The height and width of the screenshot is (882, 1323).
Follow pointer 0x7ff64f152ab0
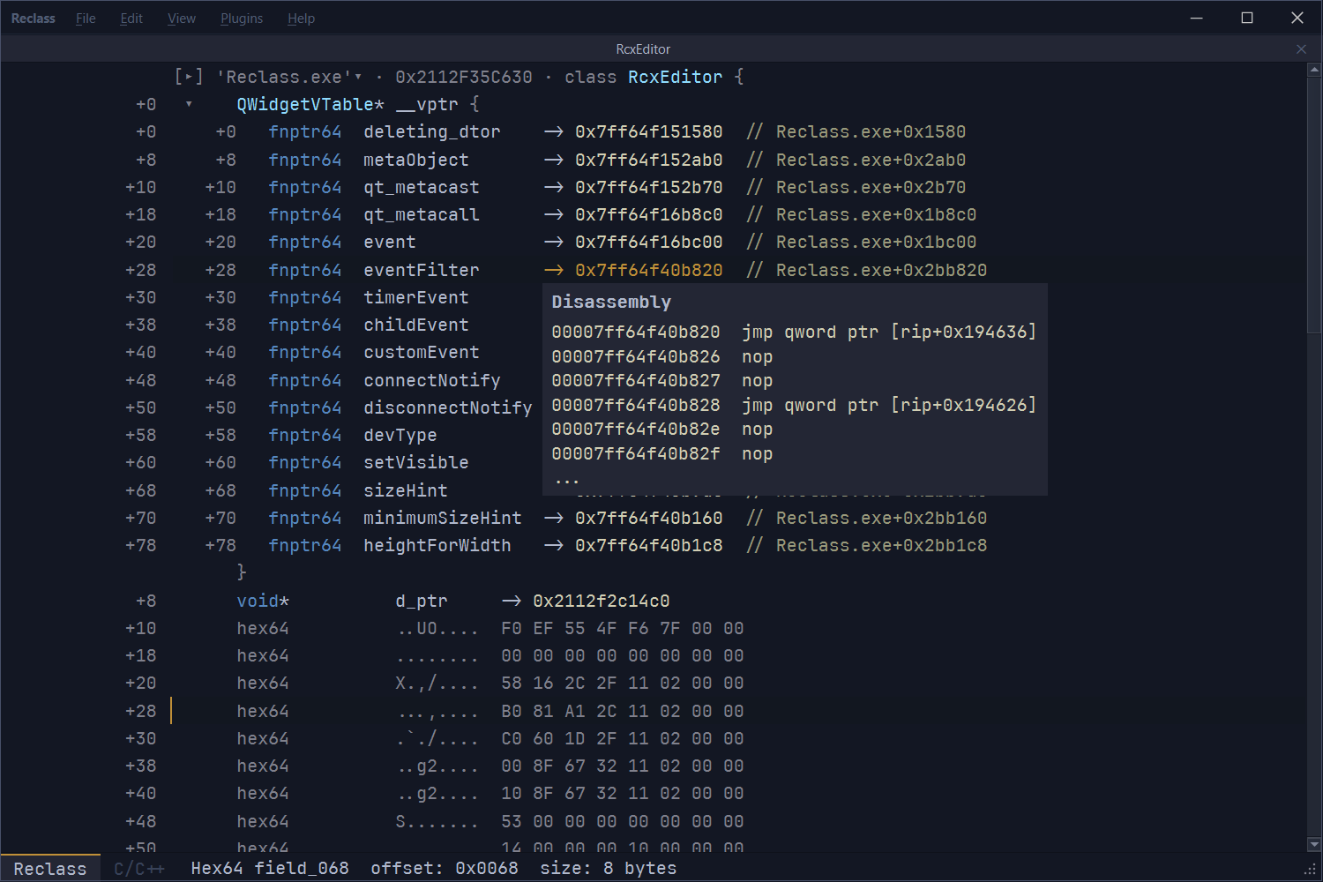(x=648, y=161)
